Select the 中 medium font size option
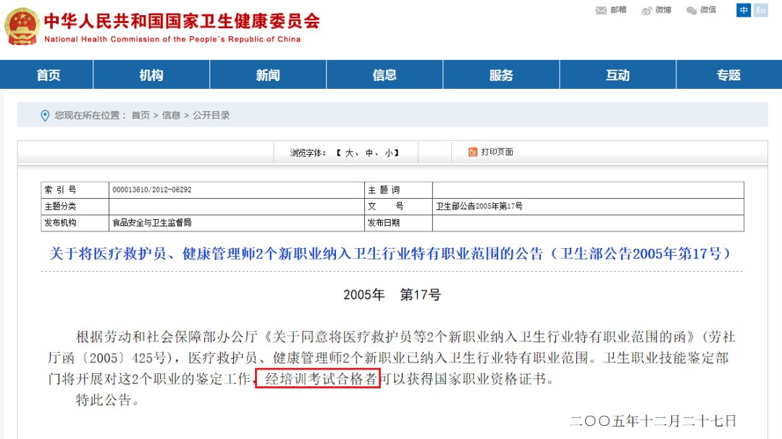The width and height of the screenshot is (782, 439). [x=369, y=152]
